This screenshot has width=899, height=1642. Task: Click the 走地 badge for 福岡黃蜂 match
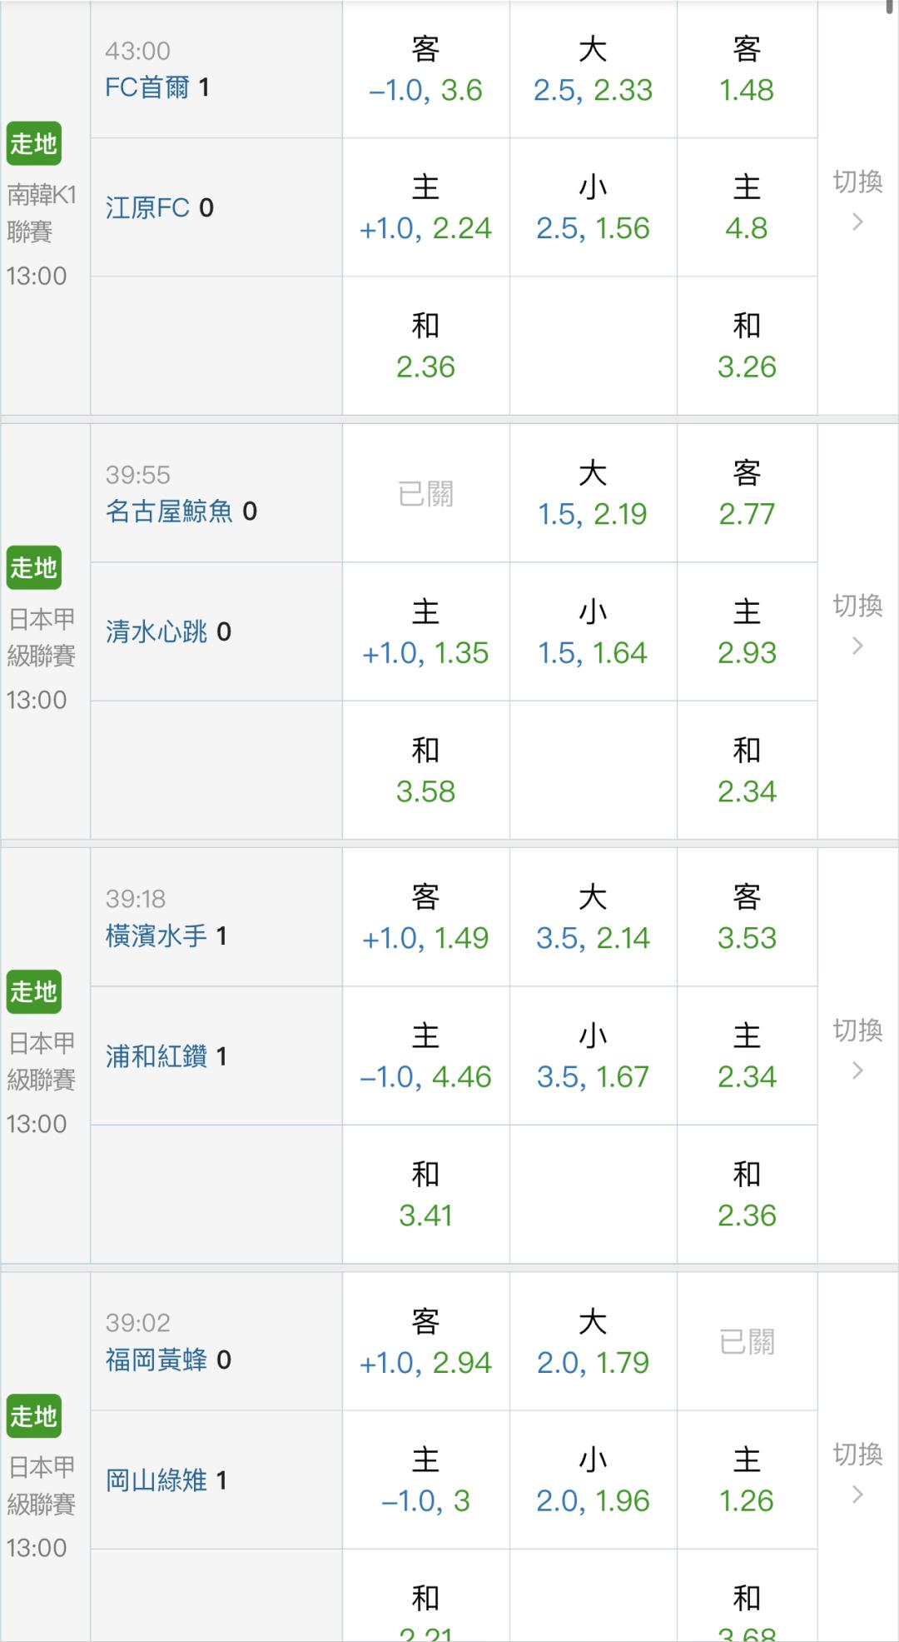click(x=33, y=1416)
